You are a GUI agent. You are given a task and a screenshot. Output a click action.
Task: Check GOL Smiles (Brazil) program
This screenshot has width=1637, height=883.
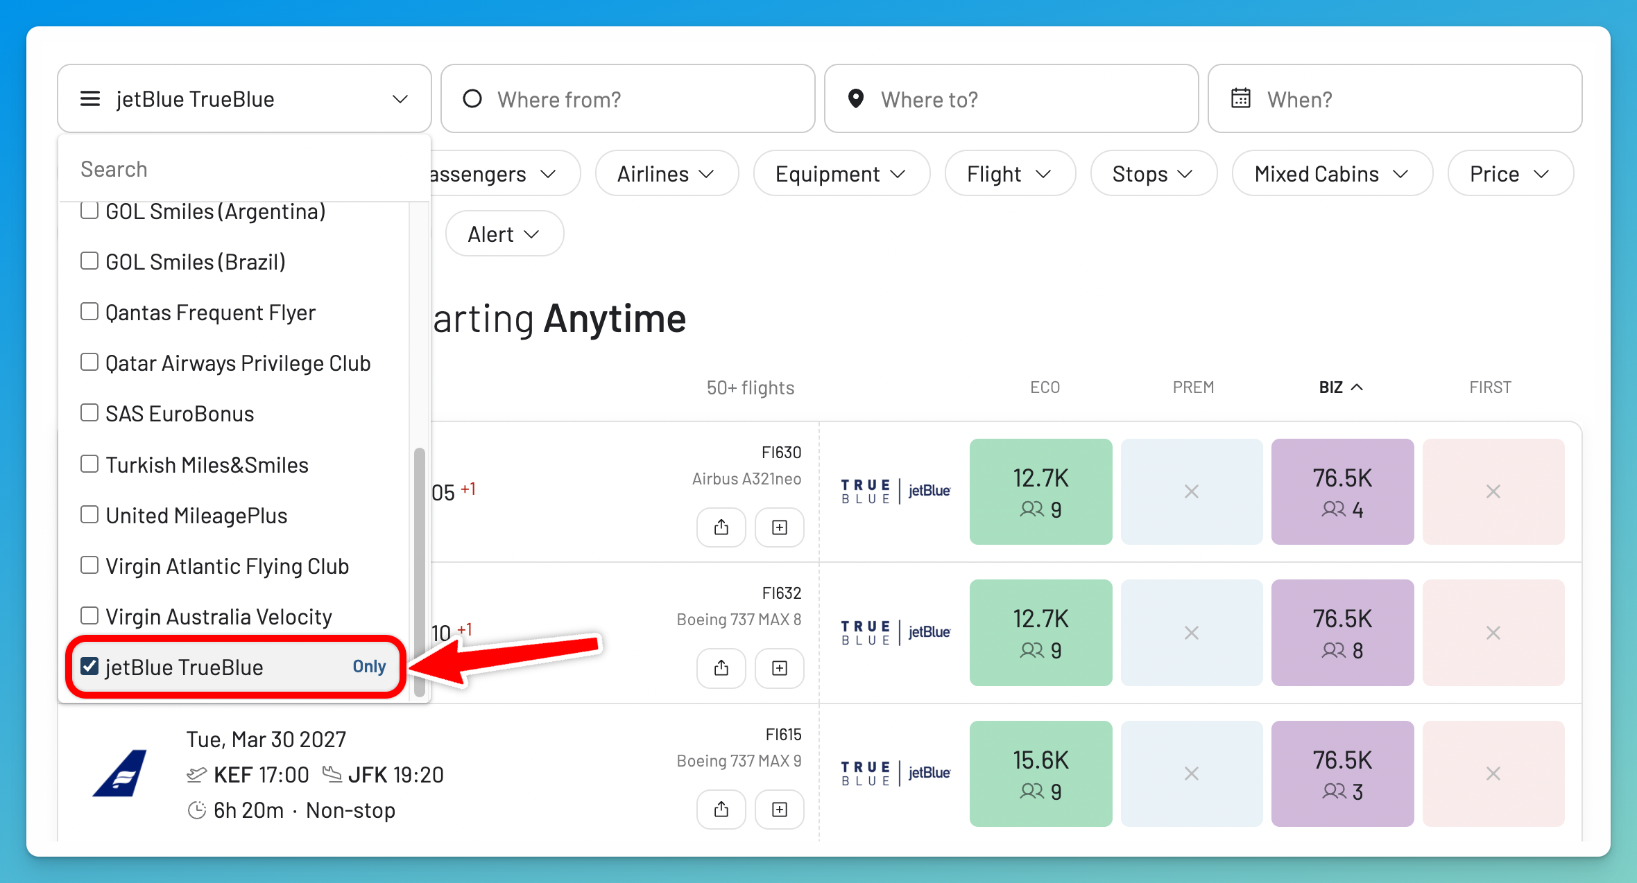pos(89,261)
